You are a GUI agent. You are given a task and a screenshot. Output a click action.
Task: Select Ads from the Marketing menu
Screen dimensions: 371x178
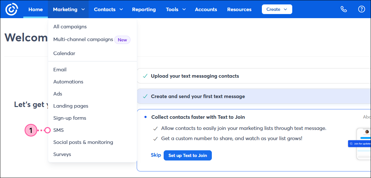(x=58, y=94)
